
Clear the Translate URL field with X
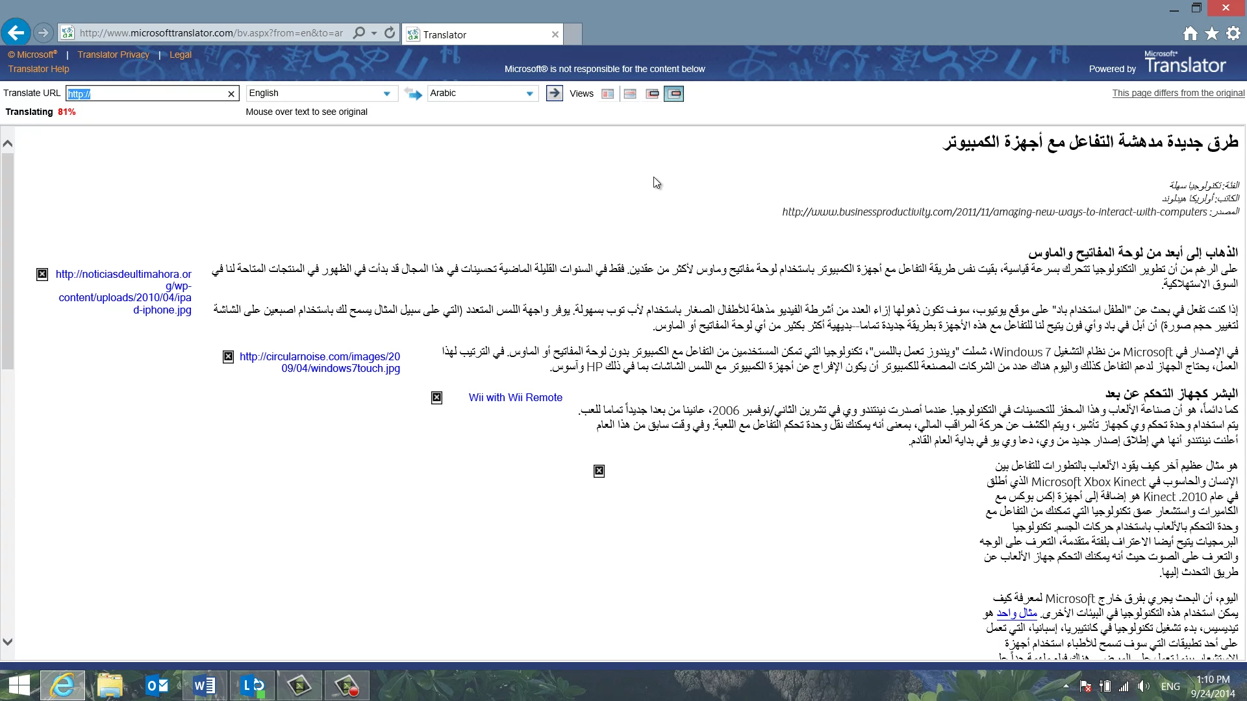tap(231, 93)
